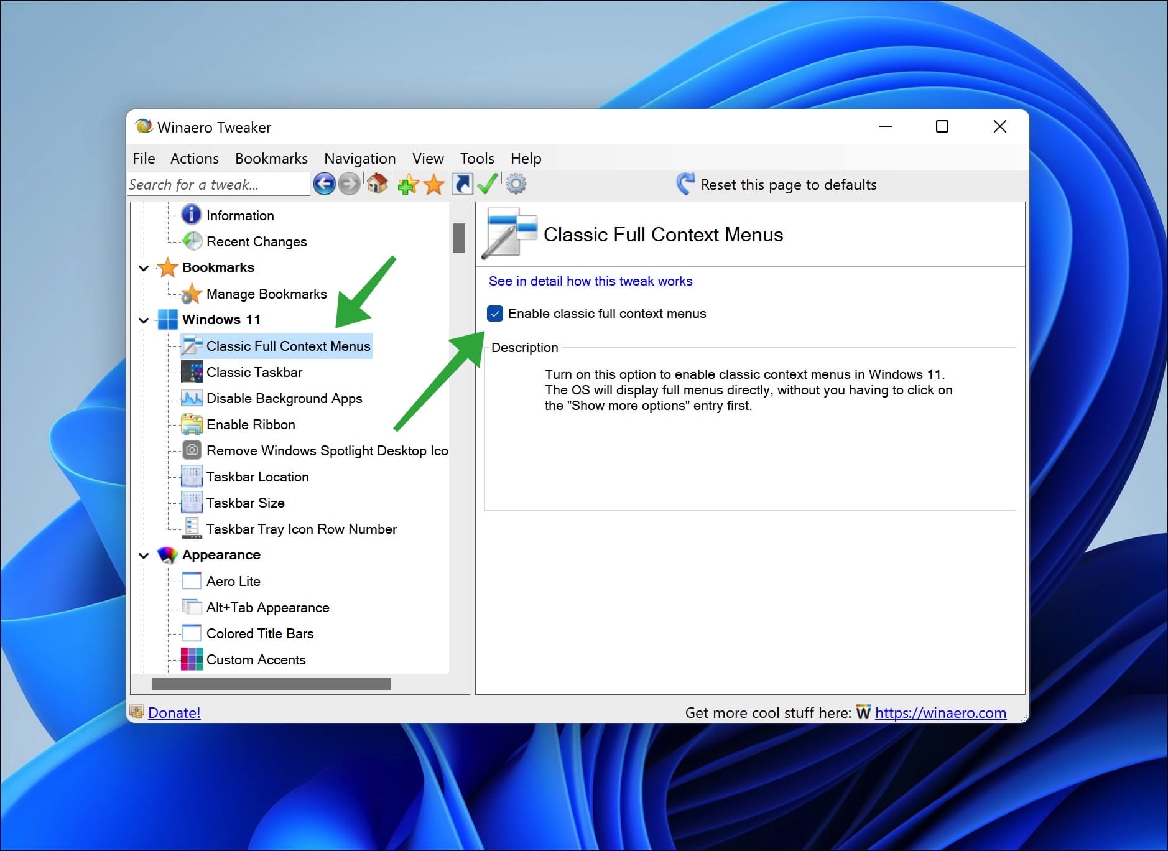Collapse the Bookmarks section
This screenshot has width=1168, height=851.
(144, 267)
